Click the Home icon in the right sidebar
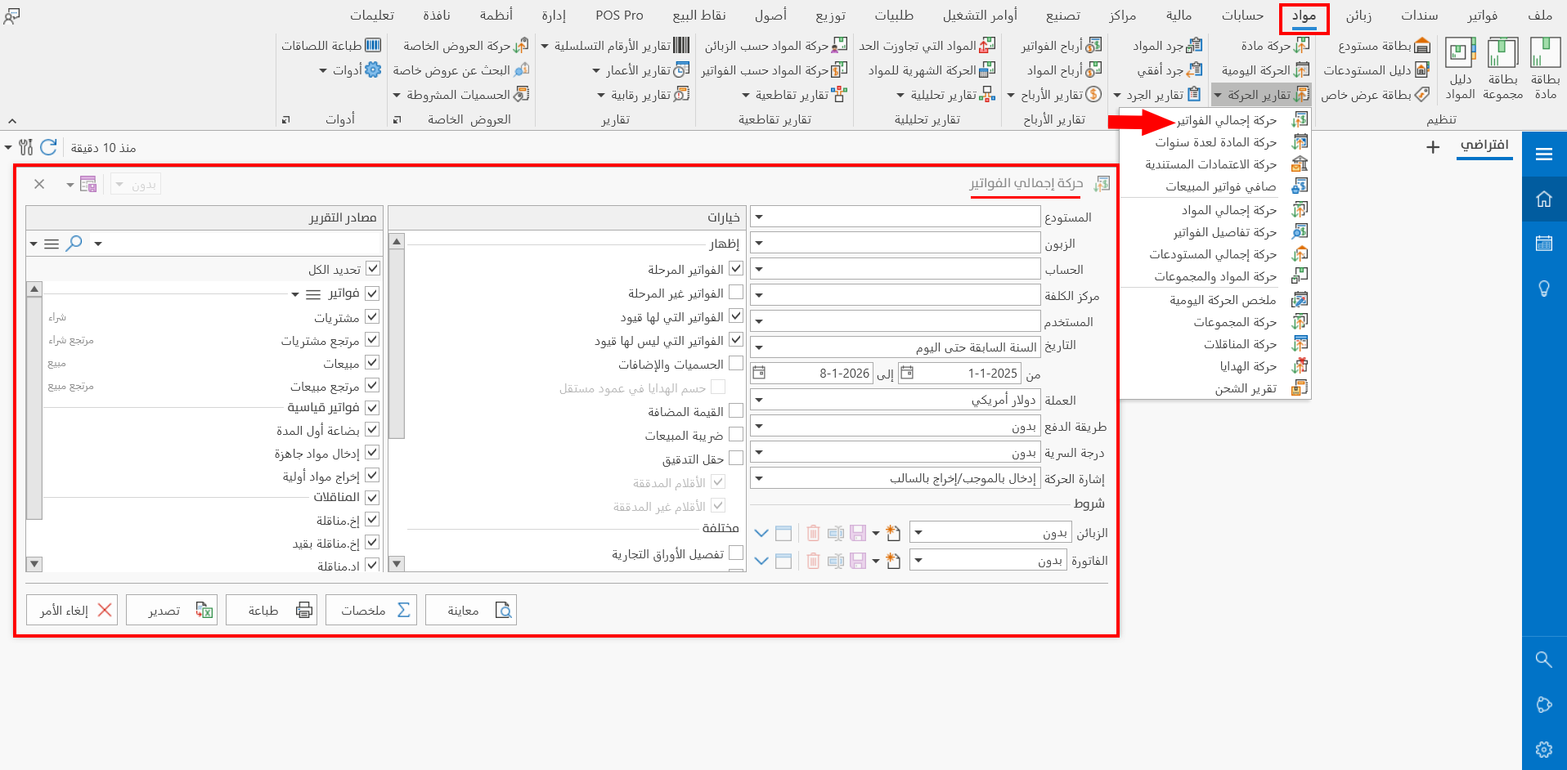This screenshot has height=770, width=1567. point(1544,199)
